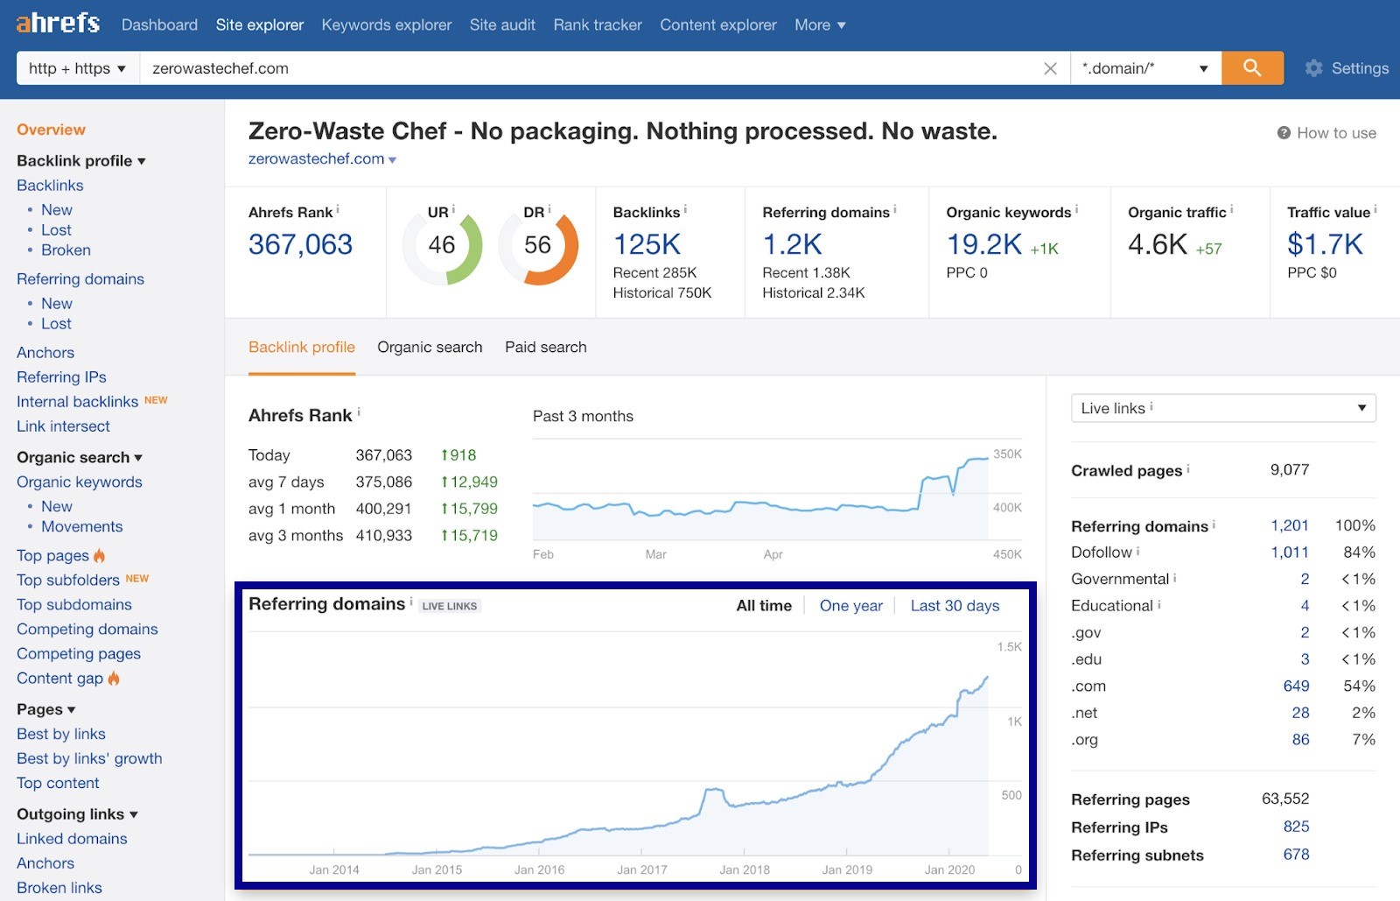1400x901 pixels.
Task: Open the Live links dropdown
Action: [x=1223, y=408]
